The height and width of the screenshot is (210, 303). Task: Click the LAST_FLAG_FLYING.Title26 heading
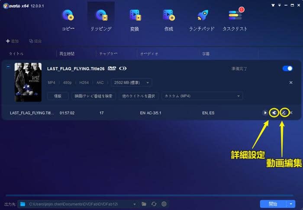pyautogui.click(x=76, y=69)
